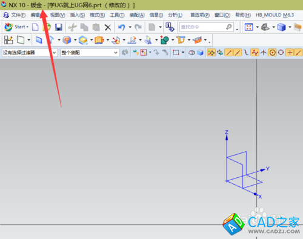Open the selection filter dropdown
Screen dimensions: 303x239
(30, 53)
